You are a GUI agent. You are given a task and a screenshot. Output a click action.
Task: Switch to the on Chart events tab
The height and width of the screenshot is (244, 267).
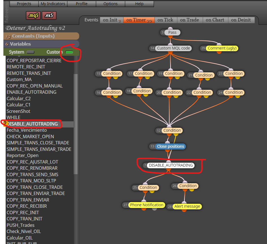pos(215,20)
